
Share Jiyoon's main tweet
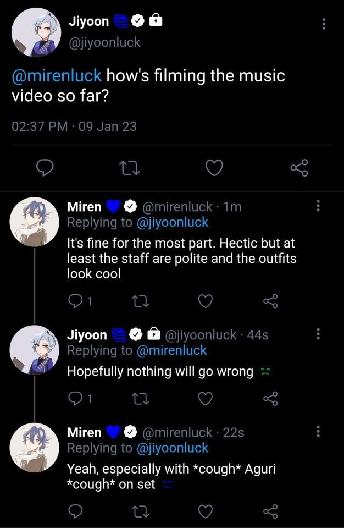click(299, 168)
